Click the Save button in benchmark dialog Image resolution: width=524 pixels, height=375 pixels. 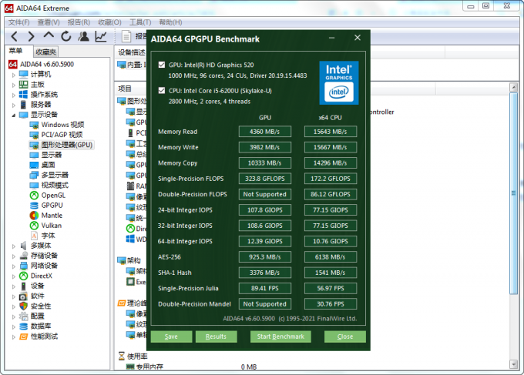point(171,336)
